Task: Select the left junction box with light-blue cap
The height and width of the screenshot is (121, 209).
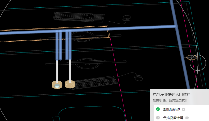Action: click(x=57, y=85)
